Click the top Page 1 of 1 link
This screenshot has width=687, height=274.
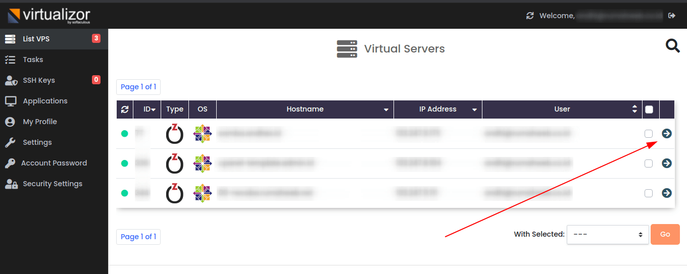click(x=138, y=87)
